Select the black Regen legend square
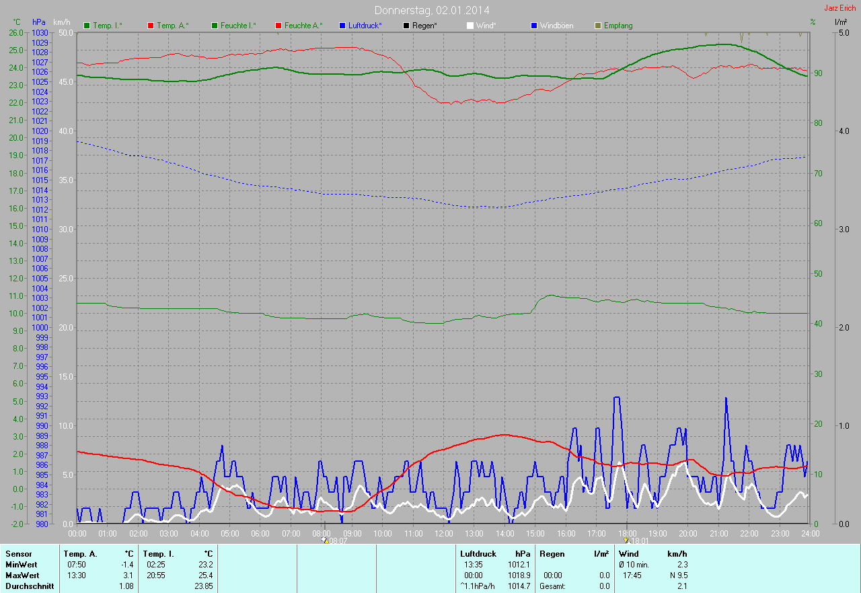 point(406,26)
